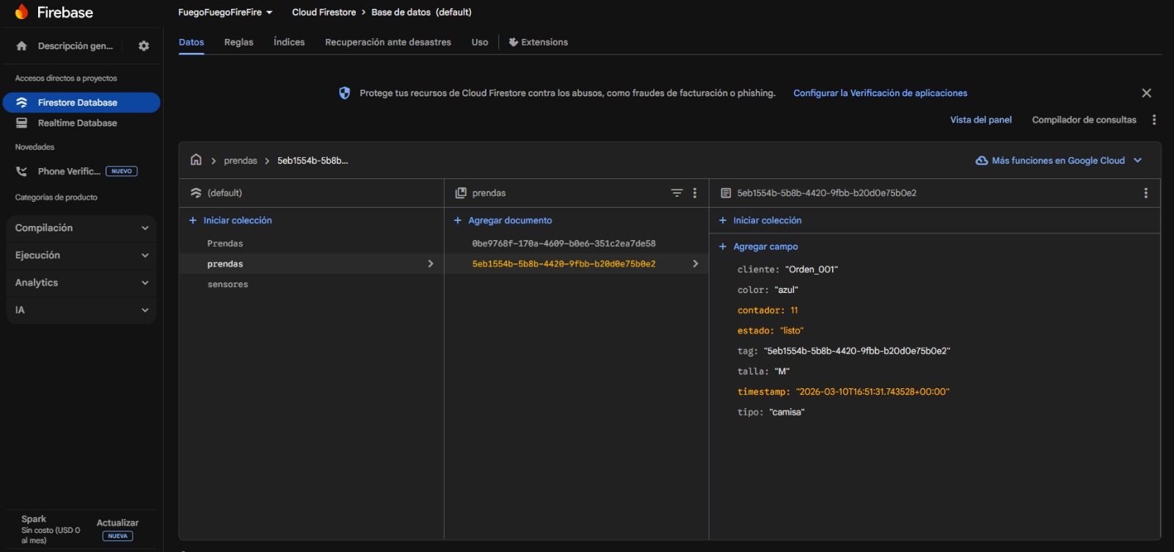Expand Más funciones en Google Cloud
The height and width of the screenshot is (552, 1174).
pyautogui.click(x=1057, y=161)
